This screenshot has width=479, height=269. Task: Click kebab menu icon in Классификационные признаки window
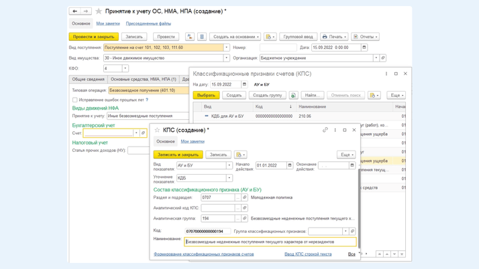tap(386, 74)
